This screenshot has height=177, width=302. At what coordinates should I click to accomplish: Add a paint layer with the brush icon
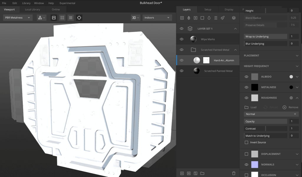tap(223, 18)
